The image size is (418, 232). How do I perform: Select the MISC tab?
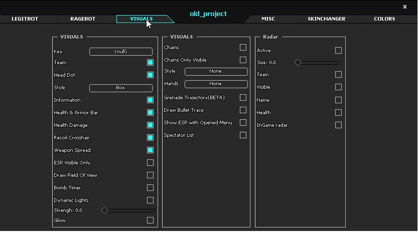click(268, 19)
